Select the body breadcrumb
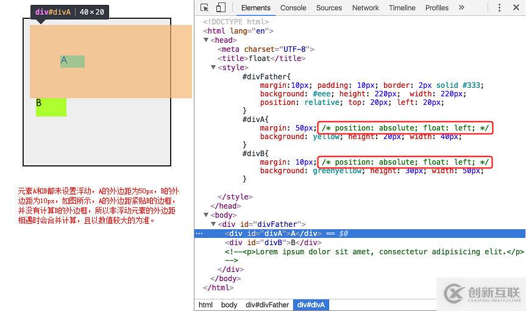The image size is (526, 311). tap(229, 305)
